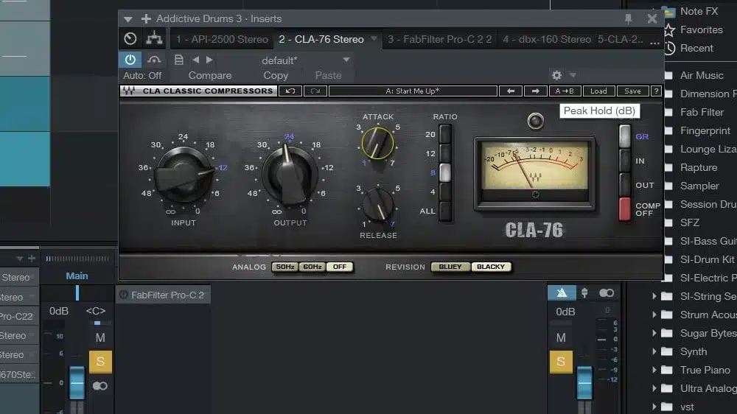Screen dimensions: 737x414
Task: Open the sidechain routing icon
Action: 154,38
